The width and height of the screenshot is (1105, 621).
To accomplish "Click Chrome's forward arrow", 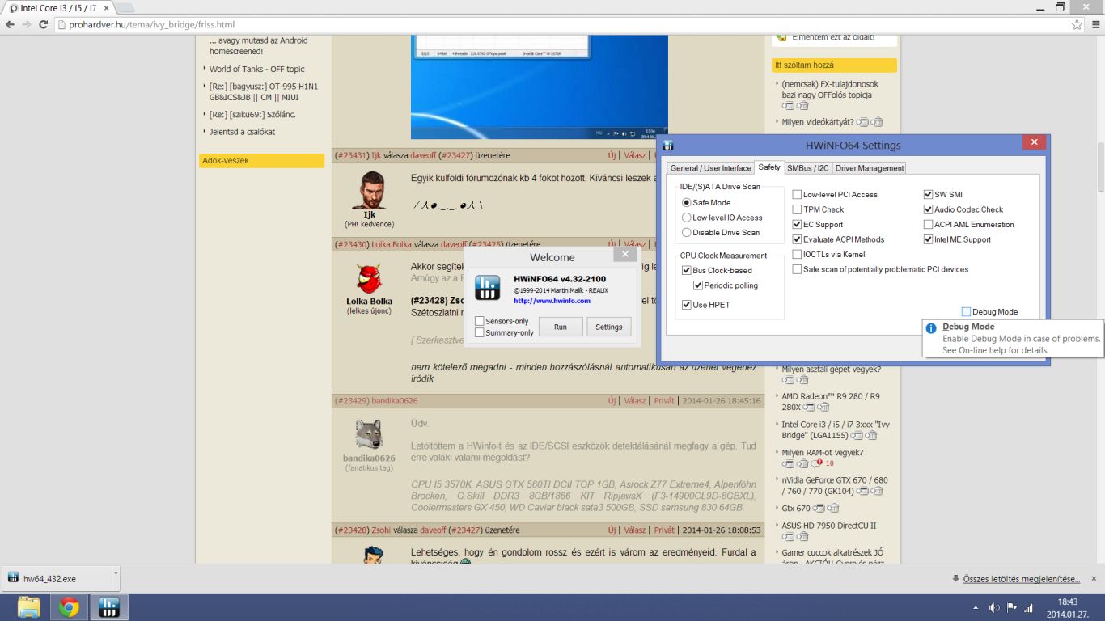I will [28, 24].
